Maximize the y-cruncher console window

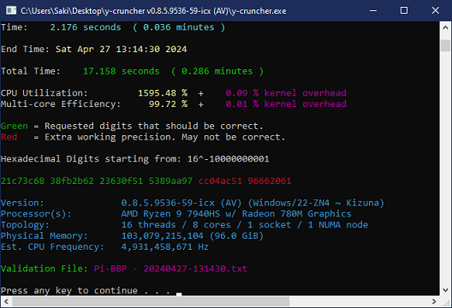point(404,10)
